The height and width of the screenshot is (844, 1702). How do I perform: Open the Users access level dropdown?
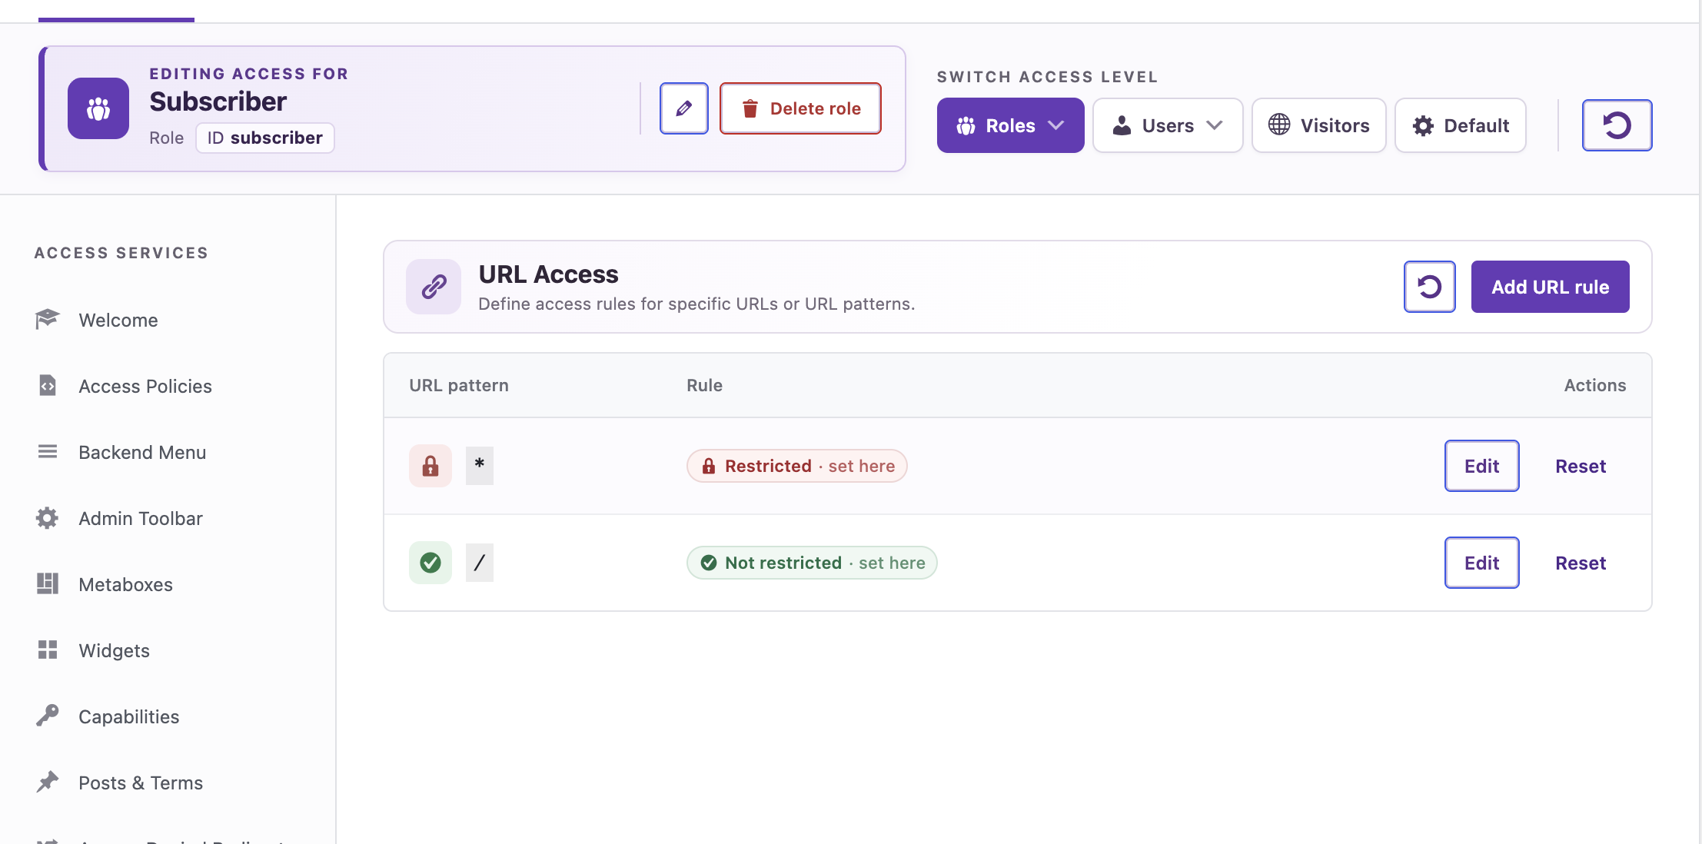point(1167,125)
